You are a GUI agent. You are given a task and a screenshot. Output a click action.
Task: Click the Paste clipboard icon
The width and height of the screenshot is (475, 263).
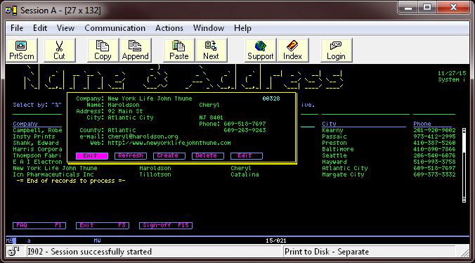[178, 50]
